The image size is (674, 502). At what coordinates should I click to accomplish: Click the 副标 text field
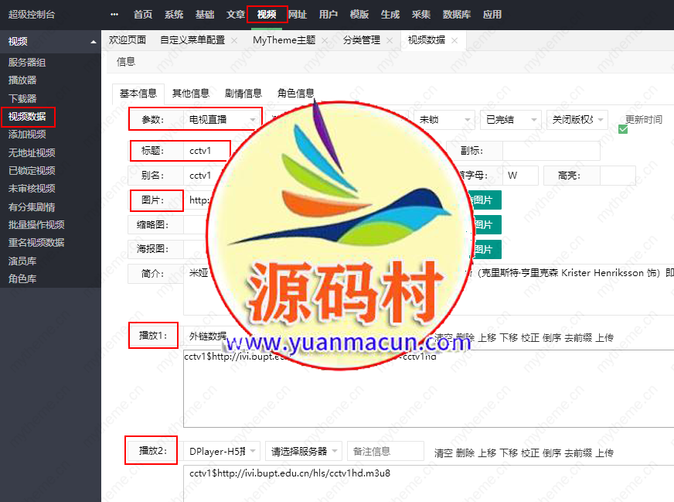pos(550,151)
